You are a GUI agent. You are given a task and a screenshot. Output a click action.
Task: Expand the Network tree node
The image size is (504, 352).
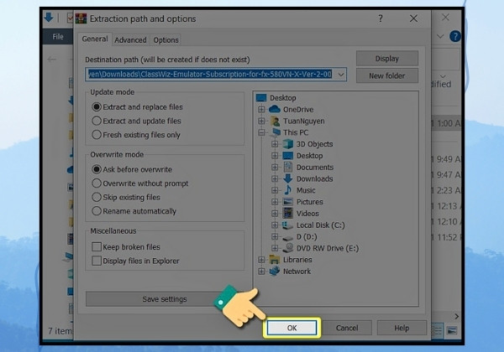pyautogui.click(x=261, y=272)
